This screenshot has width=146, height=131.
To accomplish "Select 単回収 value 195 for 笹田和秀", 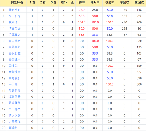I will point(124,16).
